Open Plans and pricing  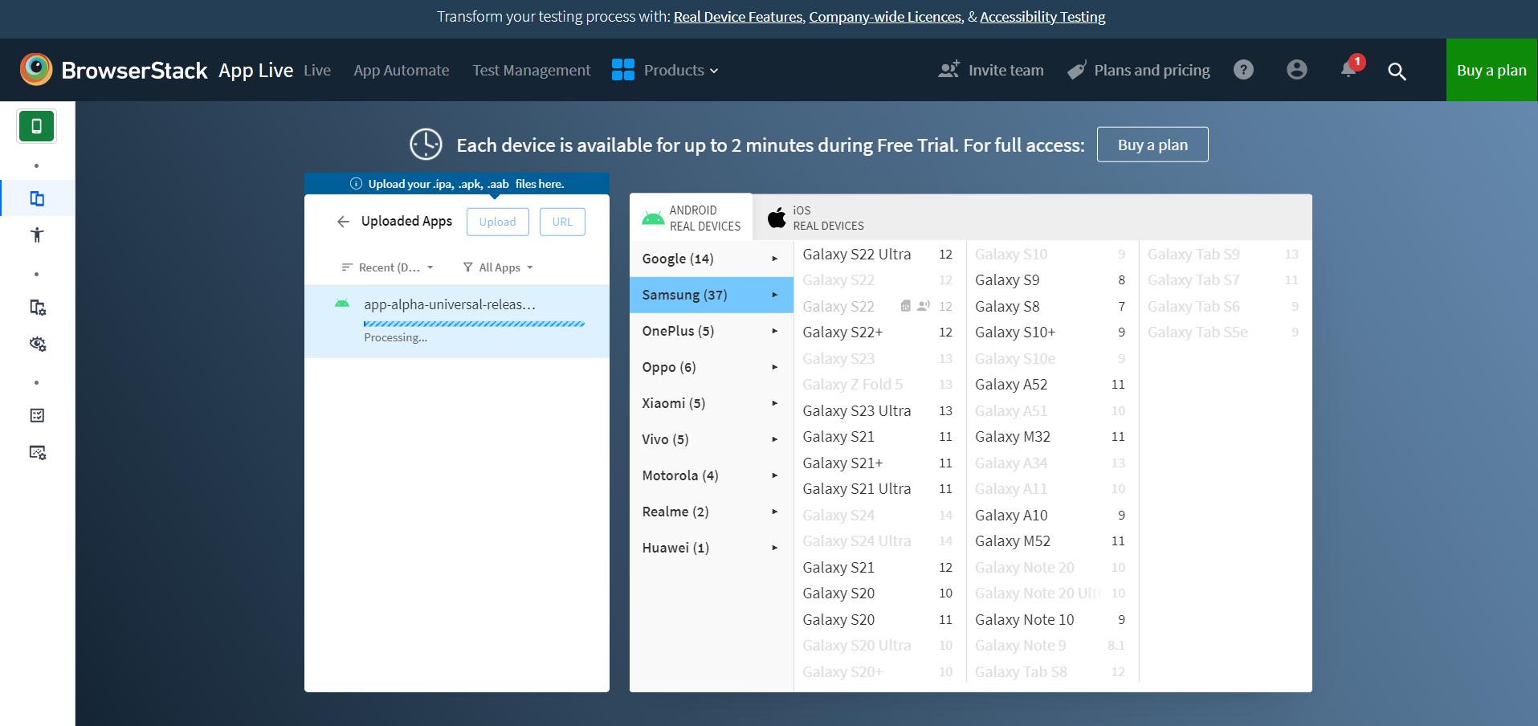1138,70
